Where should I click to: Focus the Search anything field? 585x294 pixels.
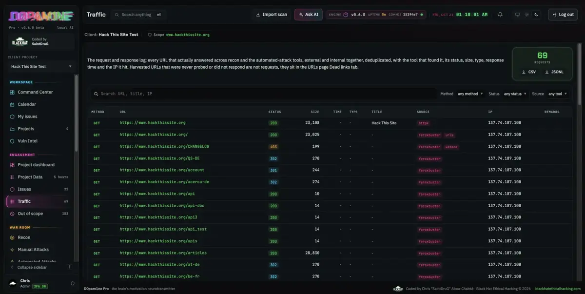138,15
